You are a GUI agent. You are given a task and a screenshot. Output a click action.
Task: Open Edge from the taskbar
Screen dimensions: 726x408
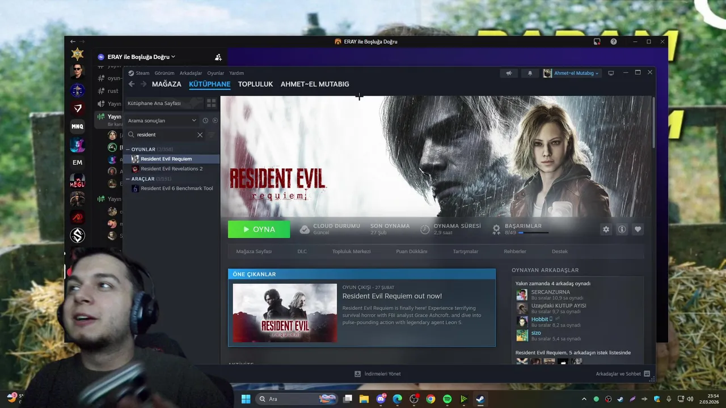click(x=397, y=399)
